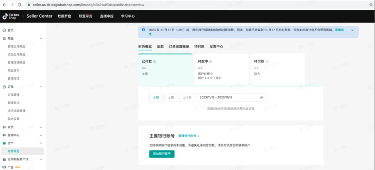Click info icon next to 付款中
Image resolution: width=375 pixels, height=170 pixels.
pos(211,62)
